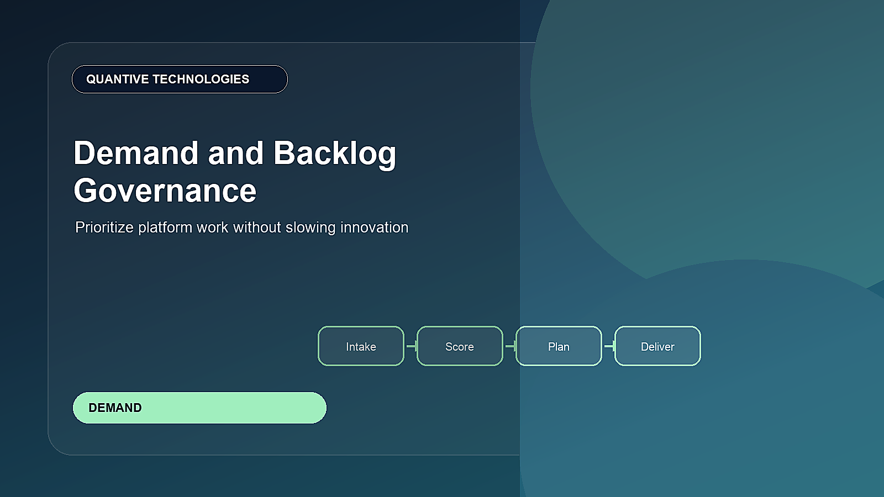Click the Deliver step box
The height and width of the screenshot is (497, 884).
(x=657, y=346)
